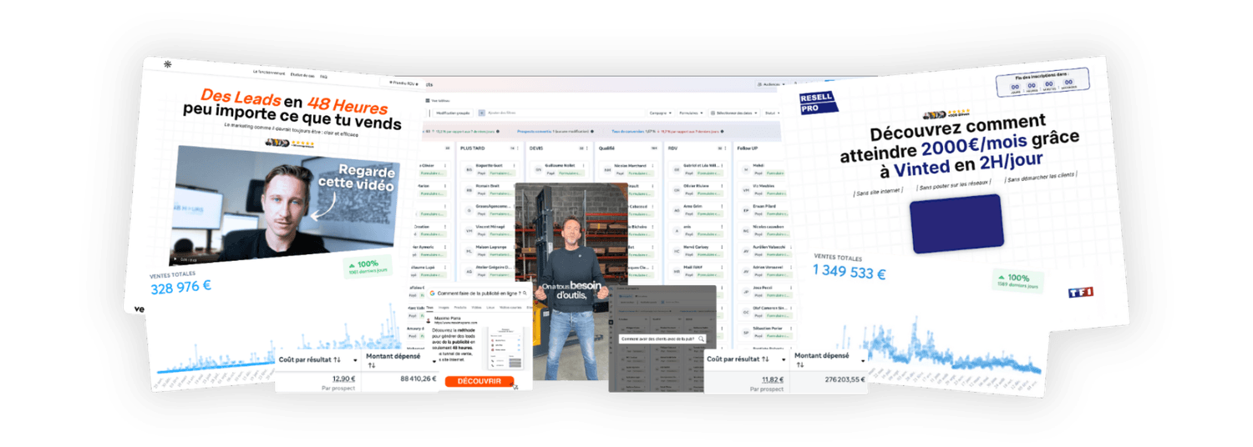Image resolution: width=1253 pixels, height=447 pixels.
Task: Select the 'PLUS TARD' column header
Action: (471, 148)
